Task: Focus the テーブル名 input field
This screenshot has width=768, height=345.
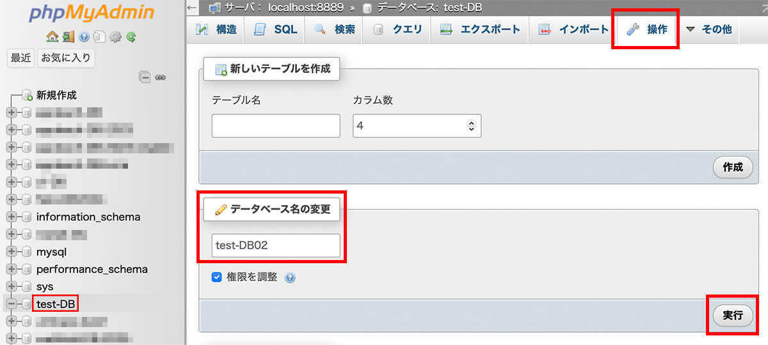Action: [x=276, y=126]
